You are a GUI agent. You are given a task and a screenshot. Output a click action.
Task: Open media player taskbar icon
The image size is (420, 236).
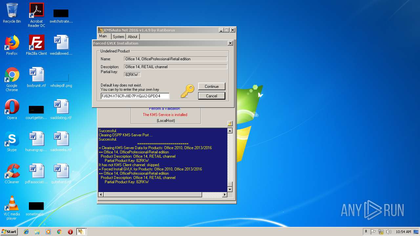pyautogui.click(x=48, y=232)
